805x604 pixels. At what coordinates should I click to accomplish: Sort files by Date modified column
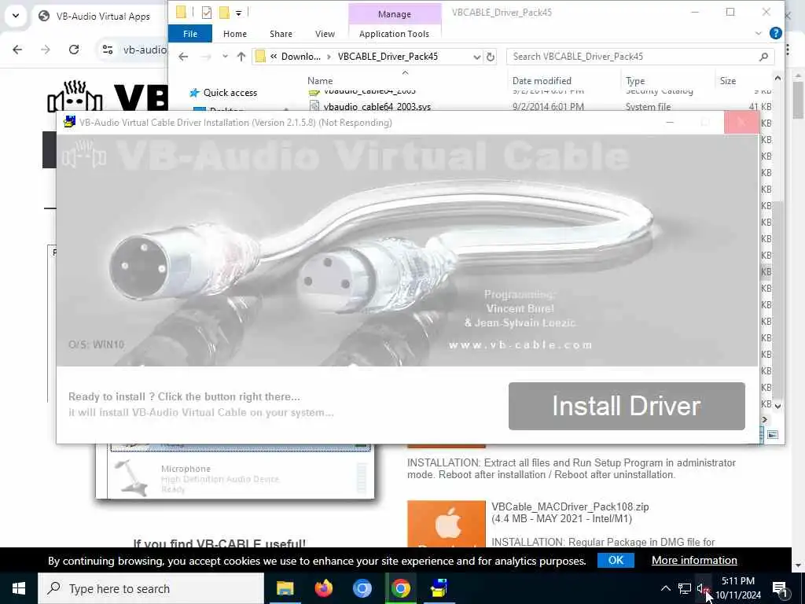tap(542, 81)
